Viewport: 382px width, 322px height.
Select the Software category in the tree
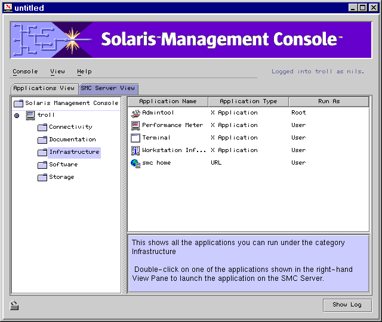click(63, 165)
